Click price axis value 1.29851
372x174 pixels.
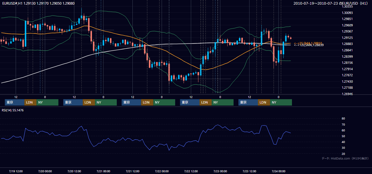pyautogui.click(x=347, y=19)
